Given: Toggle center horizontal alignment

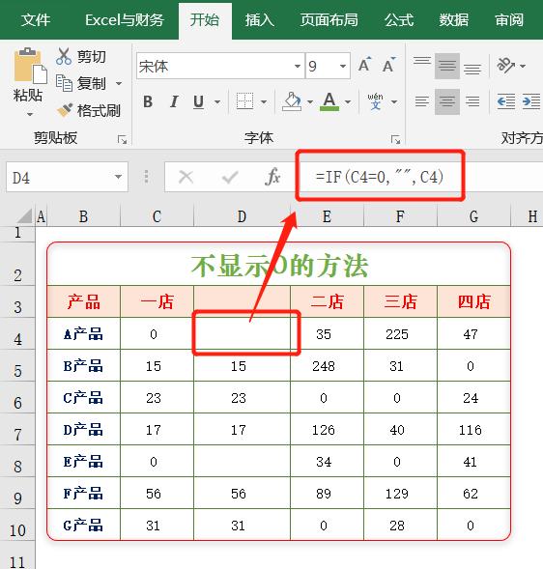Looking at the screenshot, I should (x=447, y=101).
